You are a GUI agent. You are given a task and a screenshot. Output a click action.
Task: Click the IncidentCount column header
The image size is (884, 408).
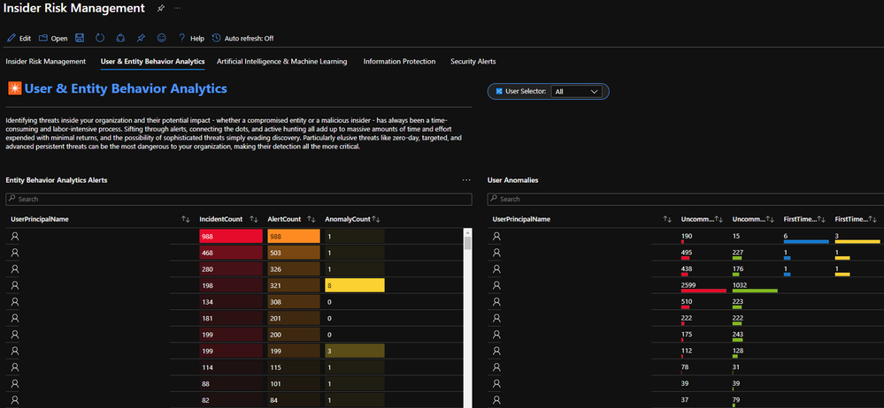click(223, 219)
